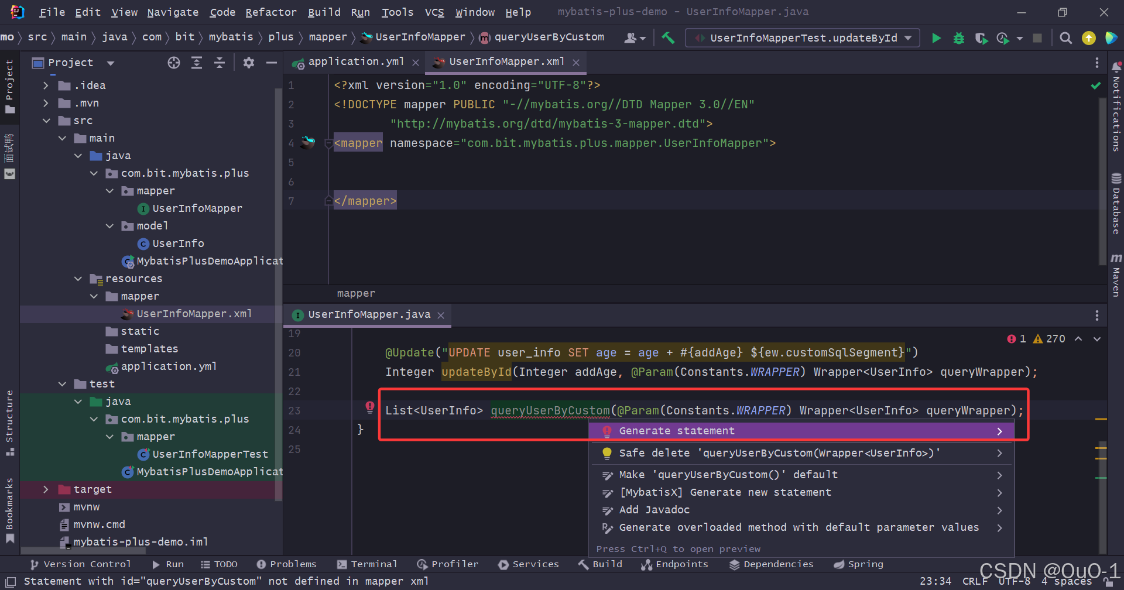
Task: Choose [MybatisX] Generate new statement
Action: pyautogui.click(x=801, y=492)
